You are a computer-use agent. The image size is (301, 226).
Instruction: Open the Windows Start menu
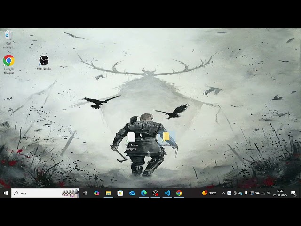click(5, 193)
